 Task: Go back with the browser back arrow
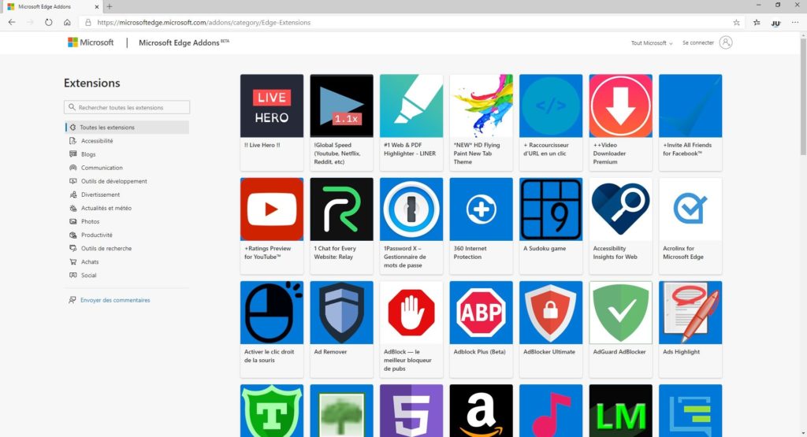point(12,23)
